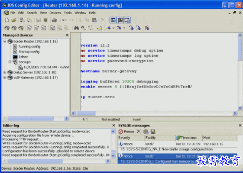The width and height of the screenshot is (243, 173).
Task: Open the File menu
Action: click(x=13, y=13)
